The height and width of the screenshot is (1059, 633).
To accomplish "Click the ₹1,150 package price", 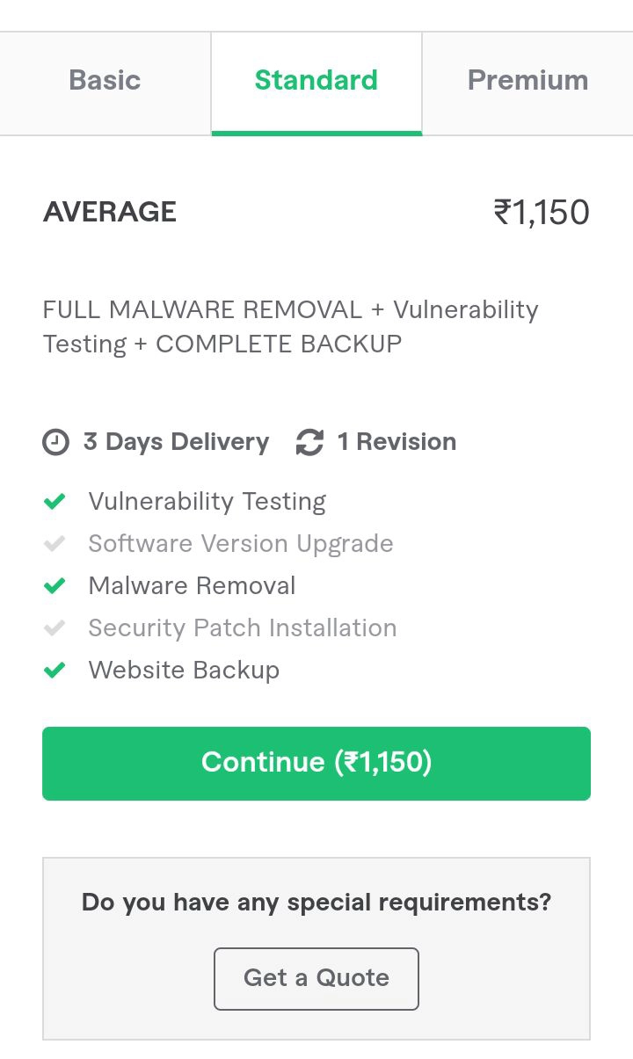I will pos(541,213).
